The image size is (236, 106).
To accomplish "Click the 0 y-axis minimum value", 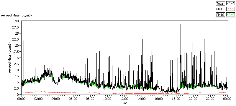I will (18, 95).
